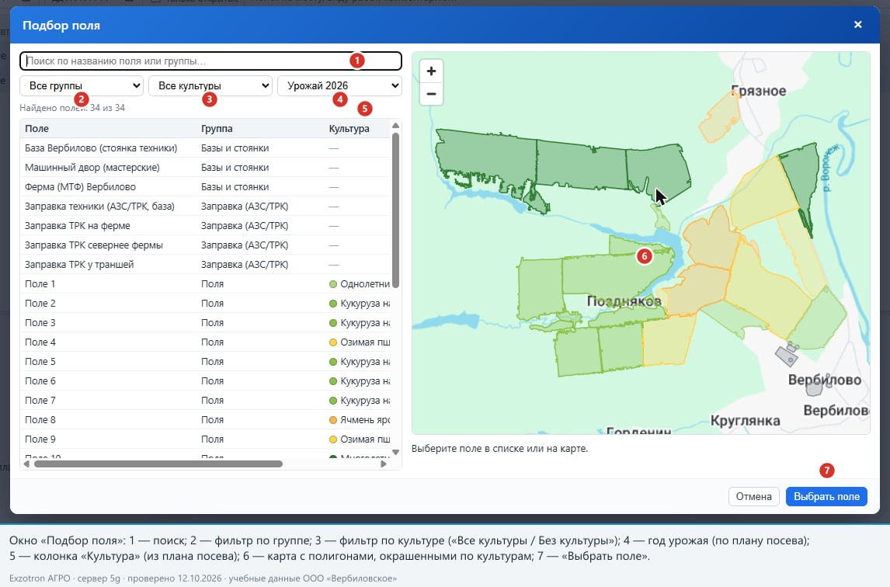Screen dimensions: 890x587
Task: Close the «Подбор поля» dialog
Action: pyautogui.click(x=857, y=24)
